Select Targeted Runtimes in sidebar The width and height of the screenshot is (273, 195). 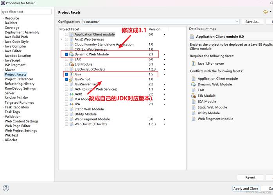pyautogui.click(x=19, y=103)
